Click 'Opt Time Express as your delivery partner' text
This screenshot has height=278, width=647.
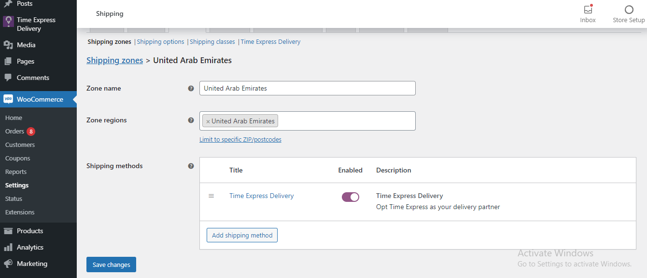coord(438,207)
